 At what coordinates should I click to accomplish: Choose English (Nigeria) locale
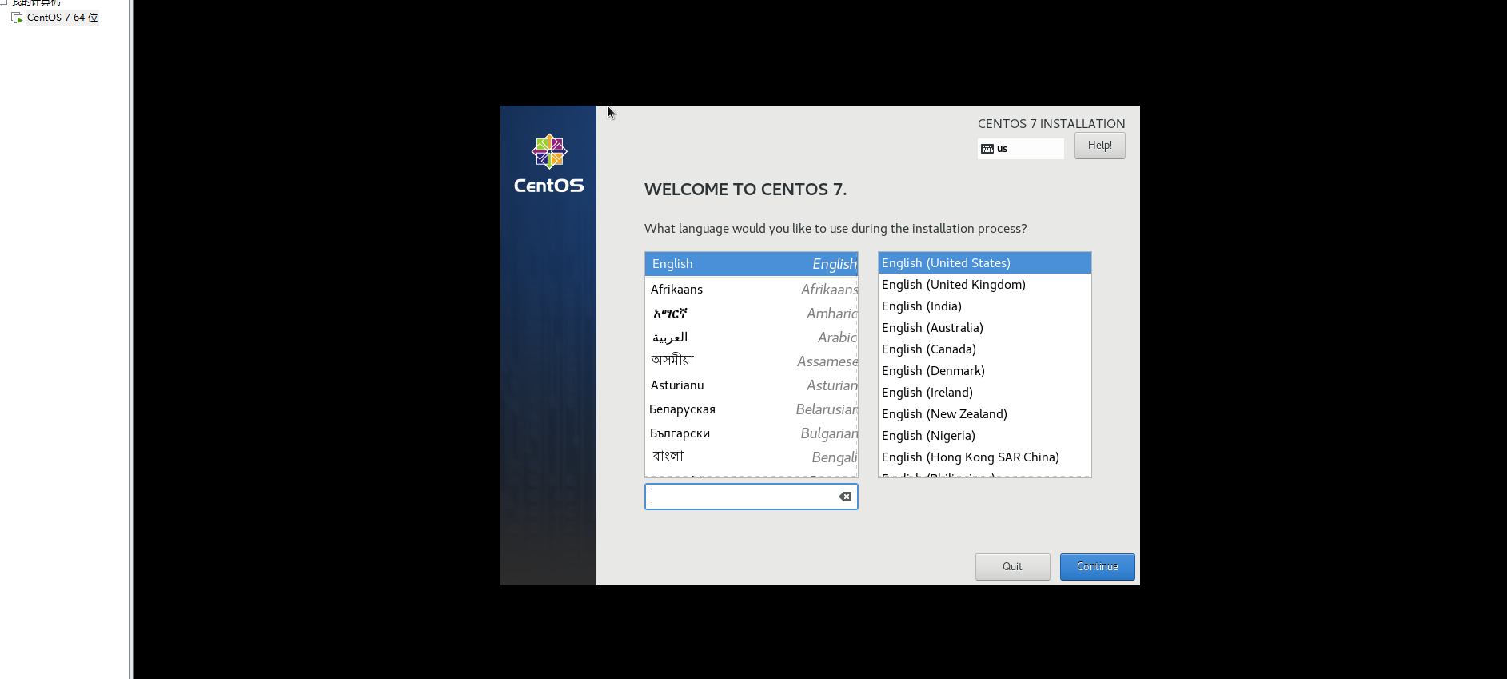(984, 436)
